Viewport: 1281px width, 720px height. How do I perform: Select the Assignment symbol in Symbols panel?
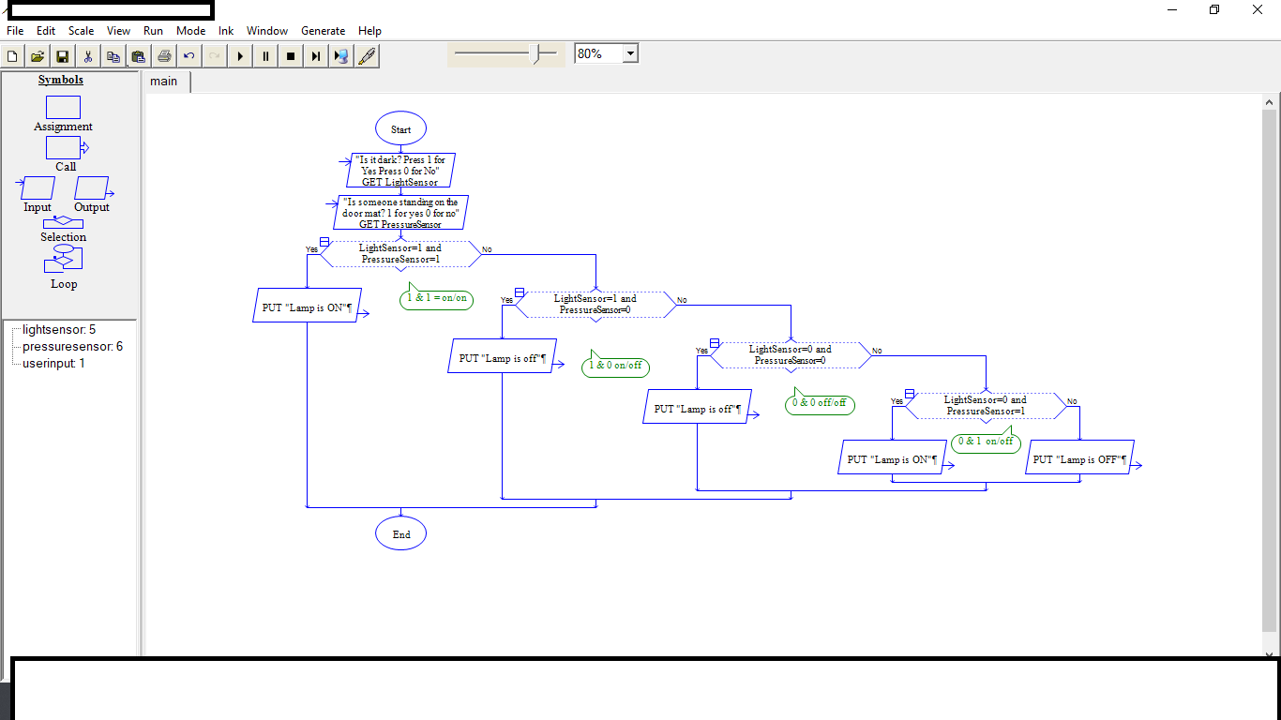pyautogui.click(x=63, y=107)
